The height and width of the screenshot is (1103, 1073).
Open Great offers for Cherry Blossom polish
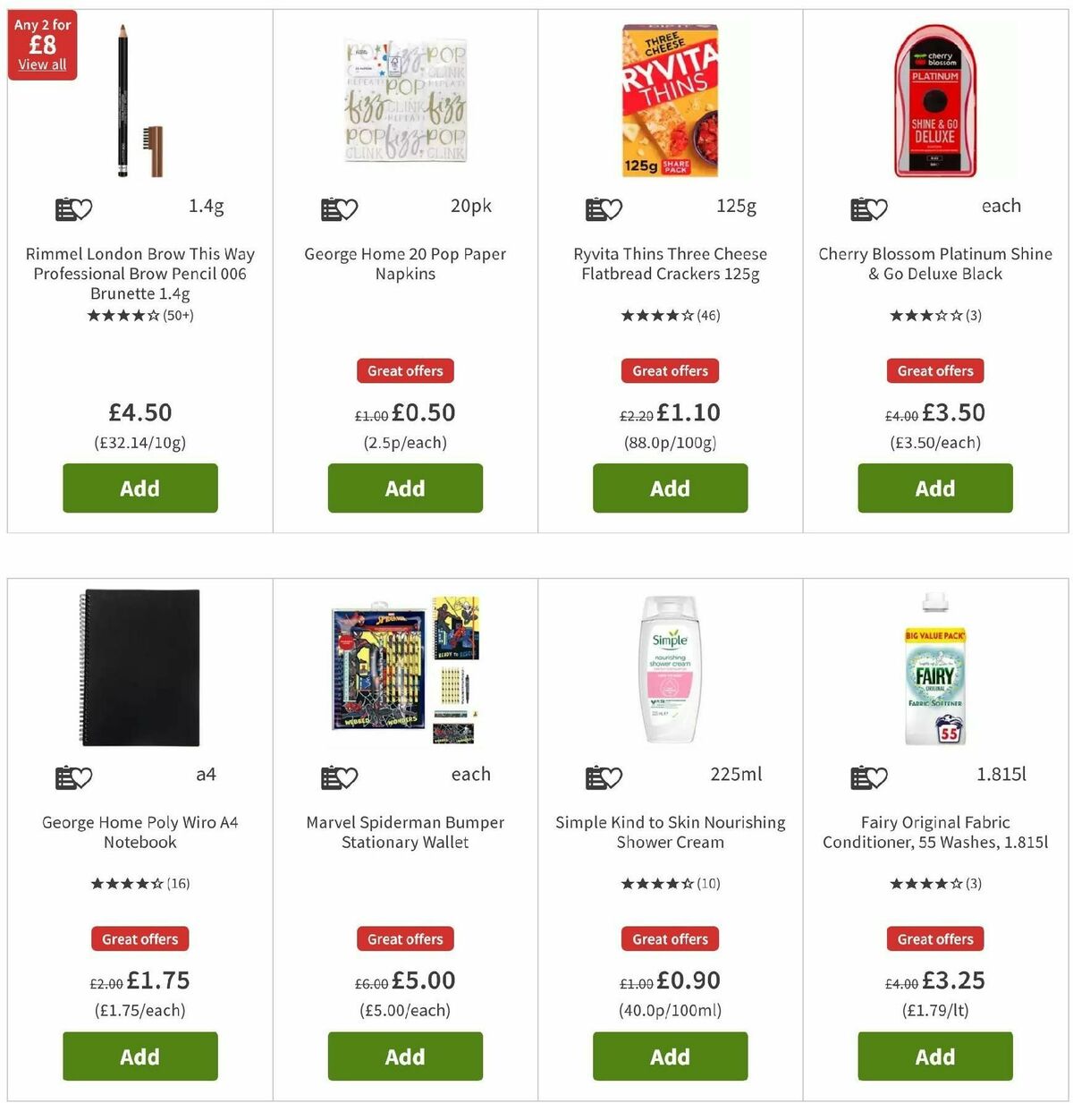[934, 370]
